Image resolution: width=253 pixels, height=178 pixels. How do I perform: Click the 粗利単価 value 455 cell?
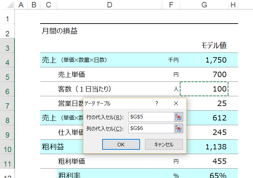click(204, 161)
